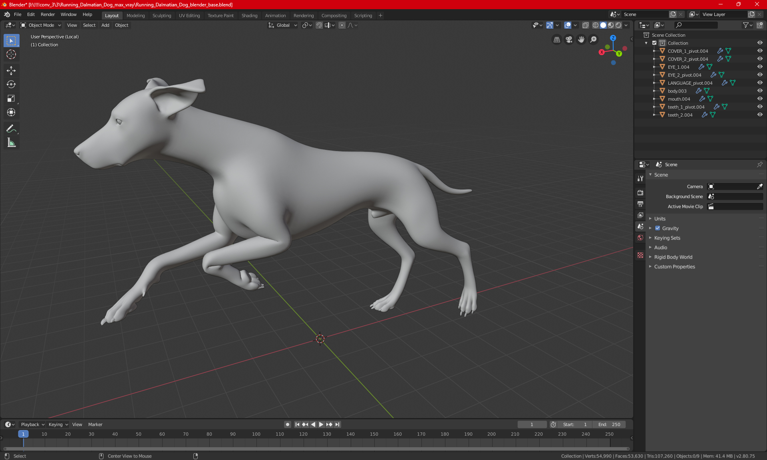
Task: Switch to wireframe shading
Action: [x=596, y=25]
